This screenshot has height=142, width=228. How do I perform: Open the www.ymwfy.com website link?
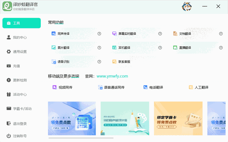pos(112,76)
